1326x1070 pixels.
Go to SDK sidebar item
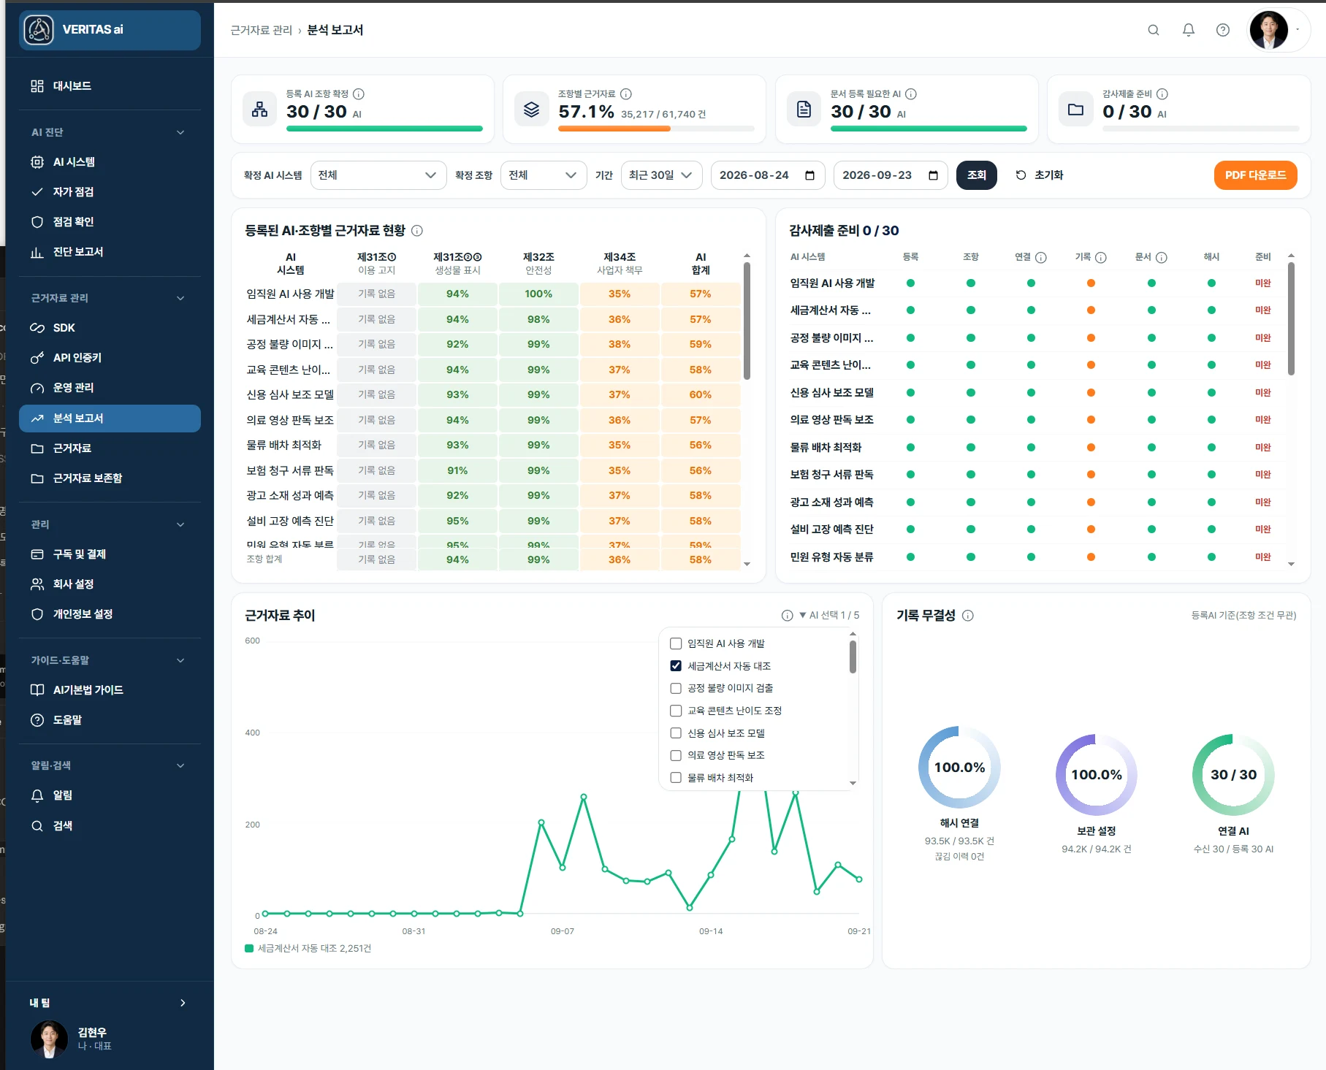tap(110, 328)
